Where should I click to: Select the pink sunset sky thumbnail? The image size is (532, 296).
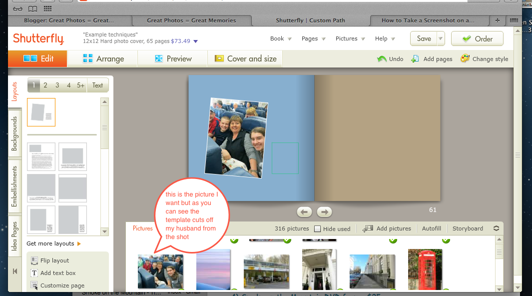[x=213, y=269]
